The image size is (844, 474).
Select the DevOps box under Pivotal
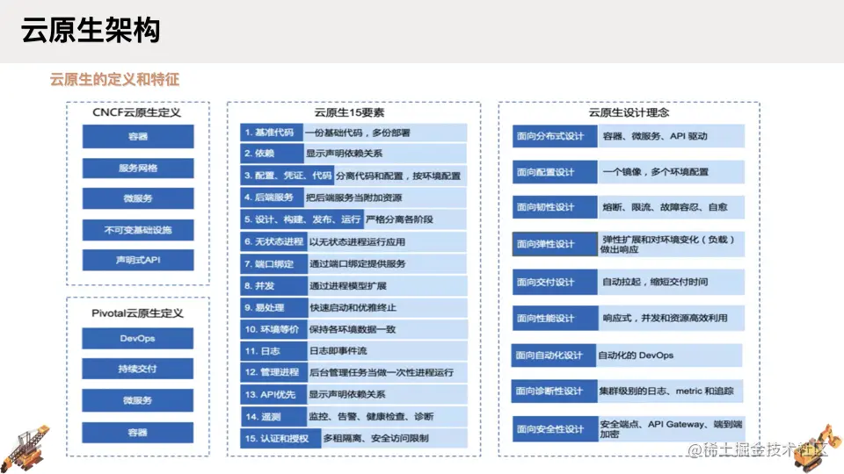click(x=137, y=339)
